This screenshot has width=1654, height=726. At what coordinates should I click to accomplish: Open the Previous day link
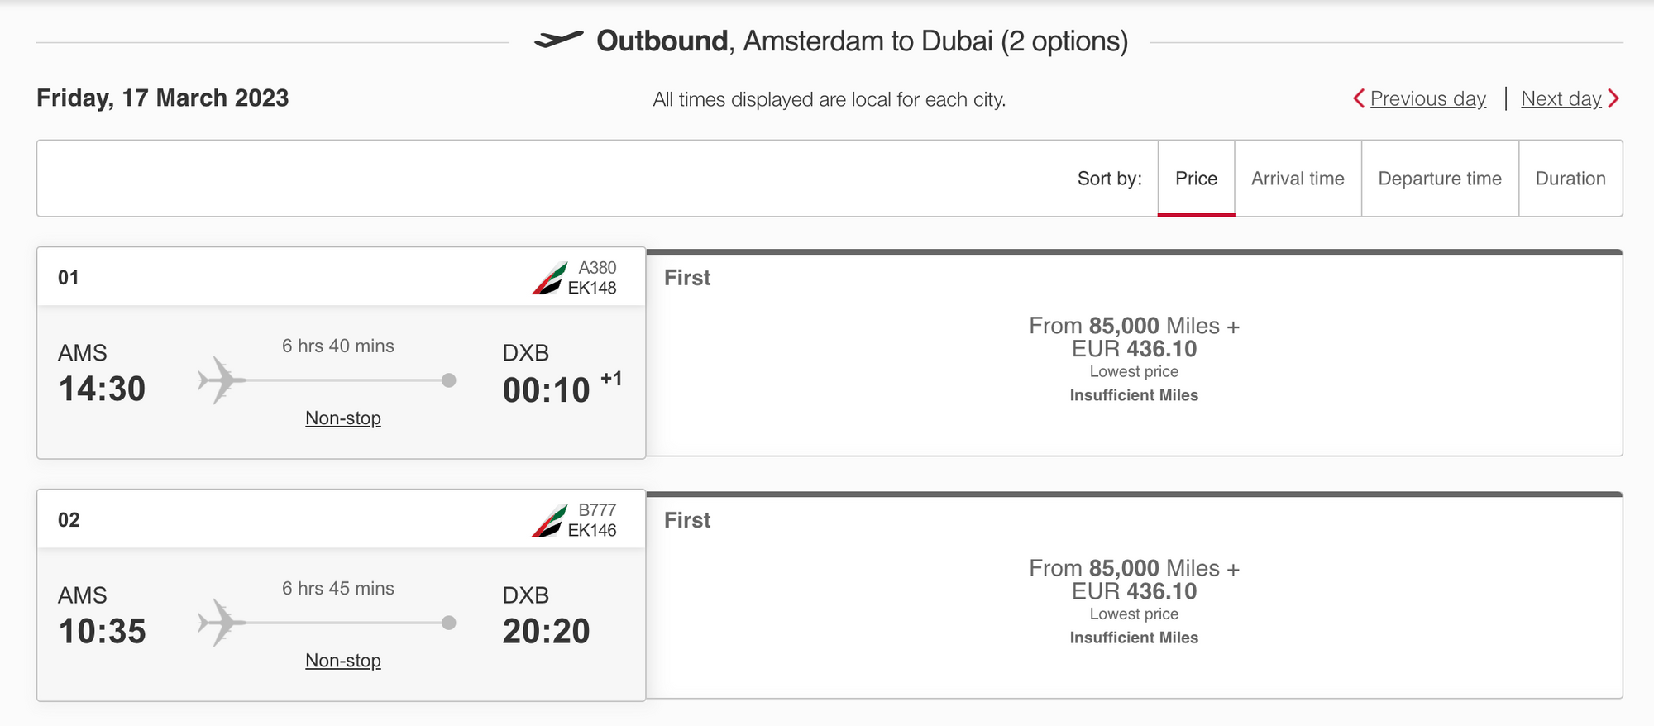pyautogui.click(x=1428, y=98)
